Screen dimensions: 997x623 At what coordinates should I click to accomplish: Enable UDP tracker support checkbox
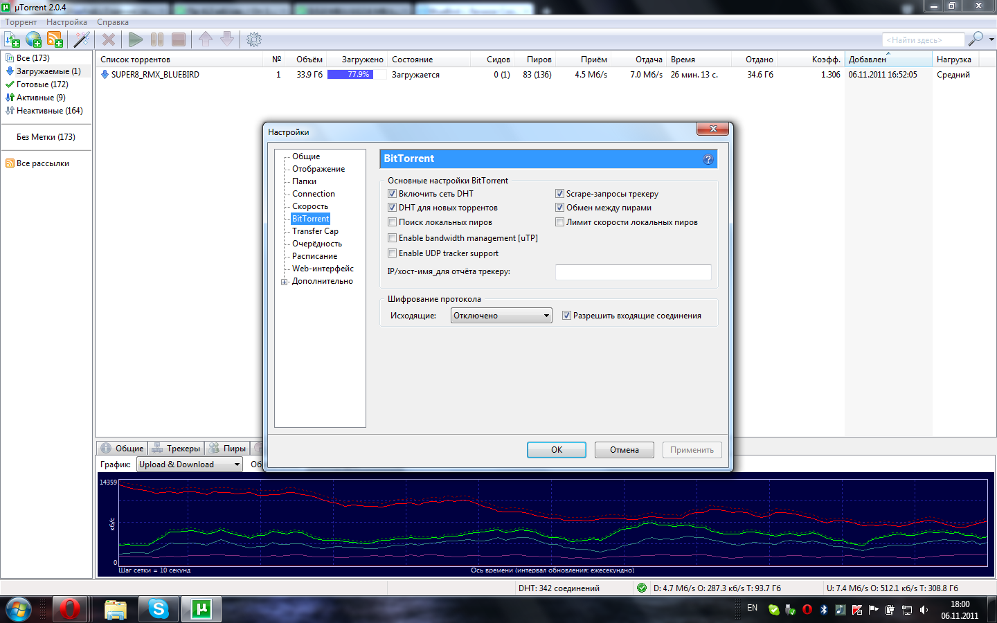point(392,253)
